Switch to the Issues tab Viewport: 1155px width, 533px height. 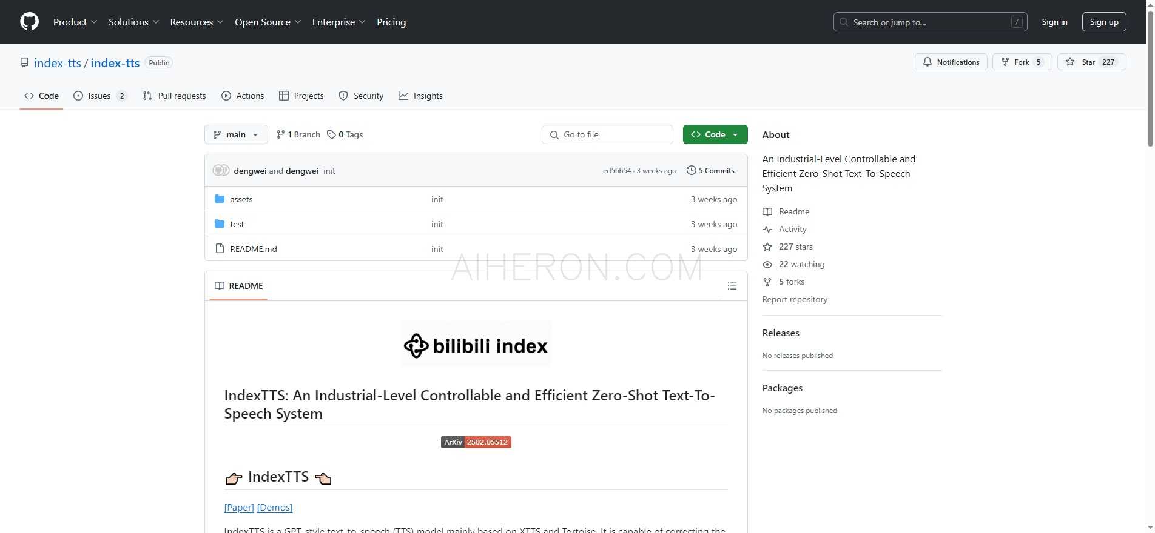click(100, 96)
